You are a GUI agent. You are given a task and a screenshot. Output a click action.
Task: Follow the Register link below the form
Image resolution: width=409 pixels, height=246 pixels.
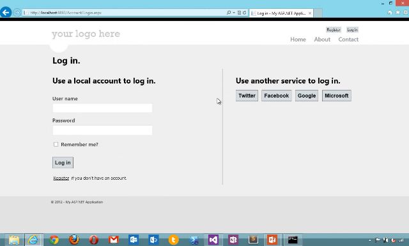[x=61, y=178]
